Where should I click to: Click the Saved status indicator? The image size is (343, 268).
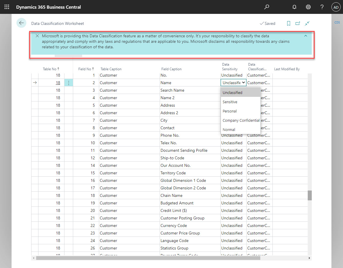(267, 23)
